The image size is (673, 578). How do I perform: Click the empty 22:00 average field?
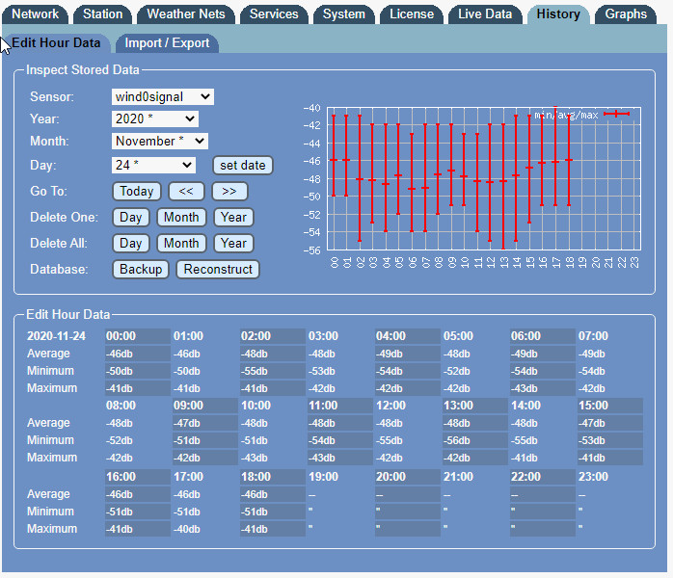click(543, 494)
